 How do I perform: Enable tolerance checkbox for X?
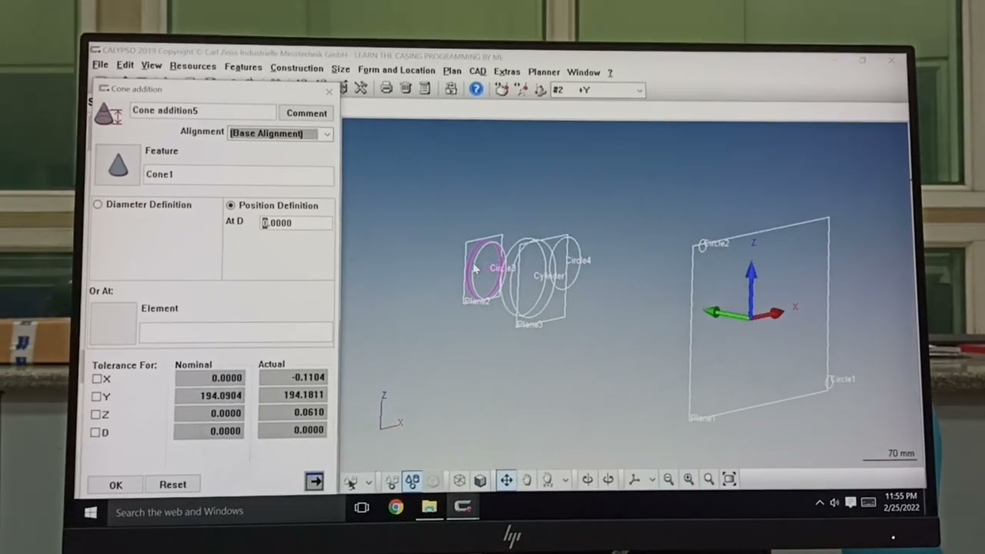97,379
